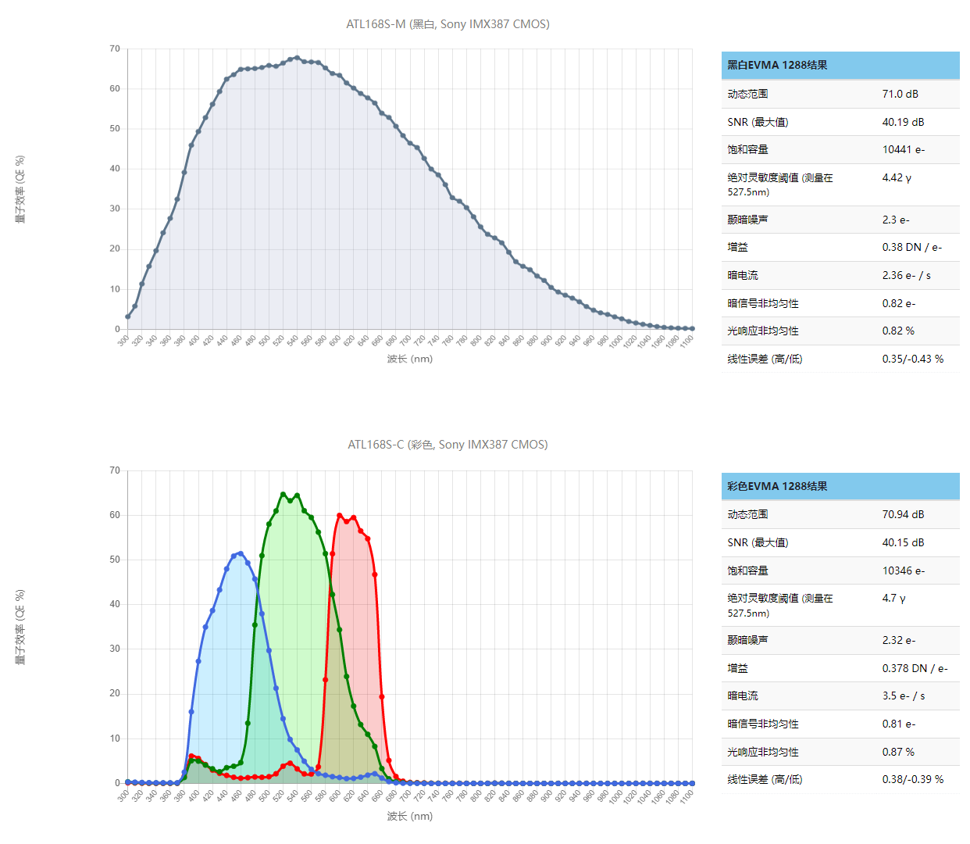Click the peak point of the monochrome QE curve
Image resolution: width=970 pixels, height=844 pixels.
point(297,58)
